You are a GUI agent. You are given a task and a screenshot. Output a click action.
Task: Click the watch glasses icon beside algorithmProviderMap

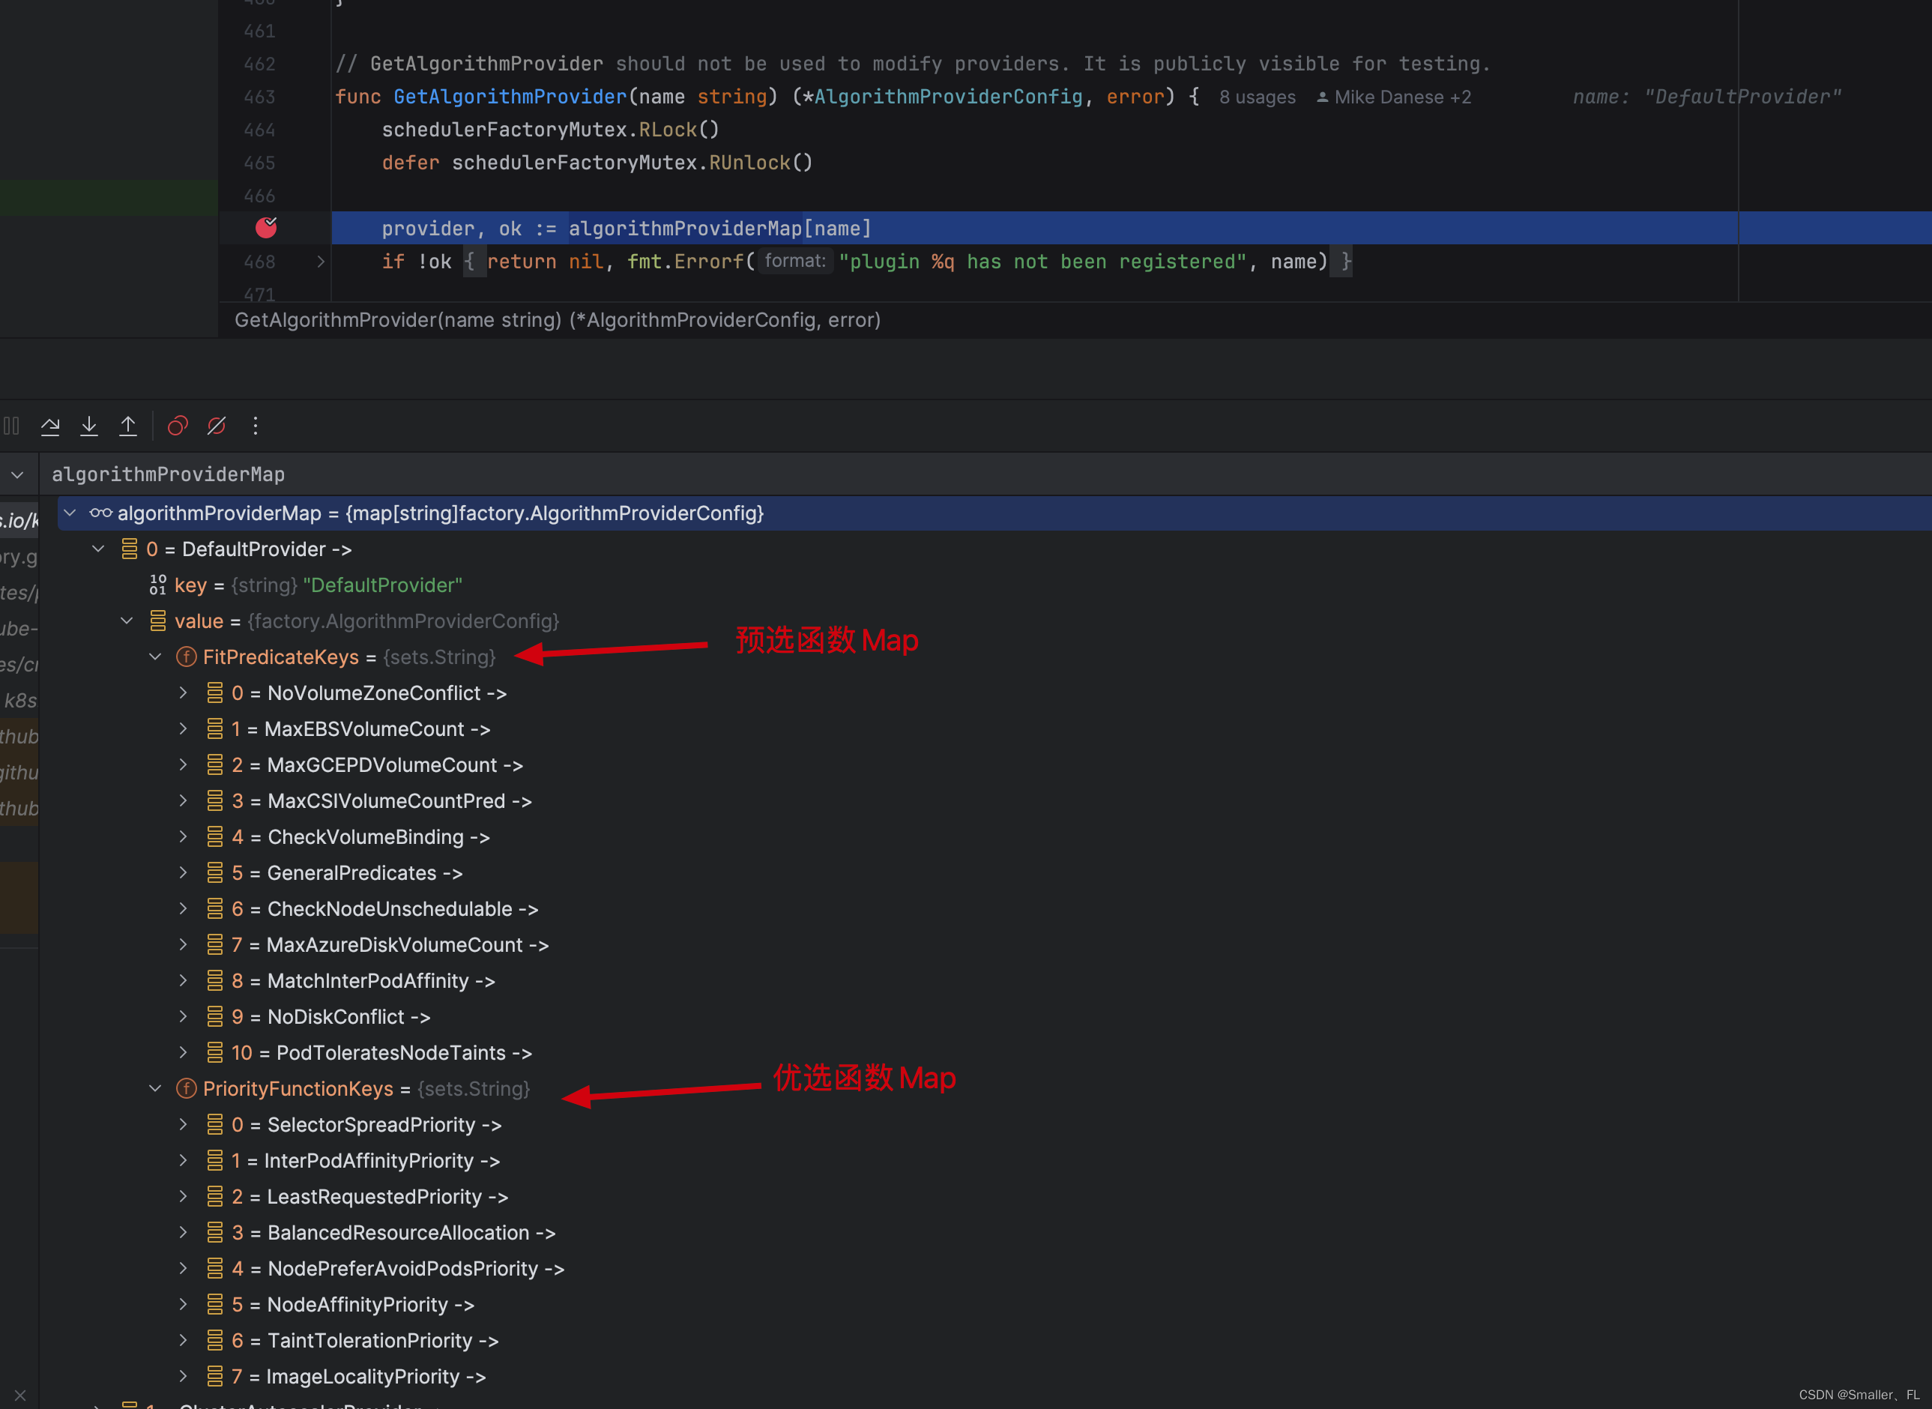(x=100, y=513)
